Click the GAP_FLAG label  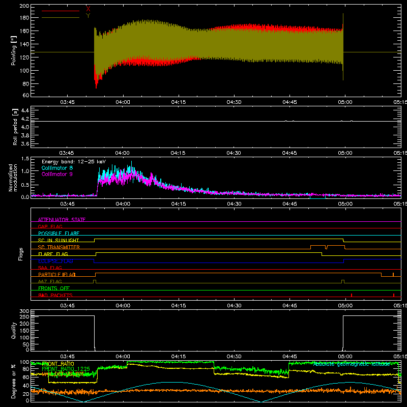pos(50,226)
